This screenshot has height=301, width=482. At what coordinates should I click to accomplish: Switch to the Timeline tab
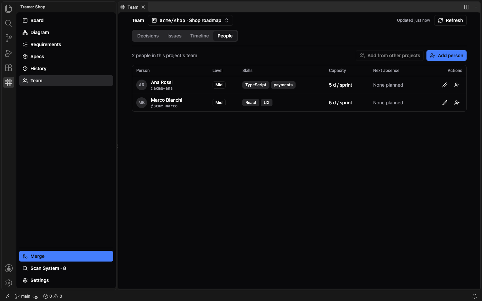click(x=199, y=36)
